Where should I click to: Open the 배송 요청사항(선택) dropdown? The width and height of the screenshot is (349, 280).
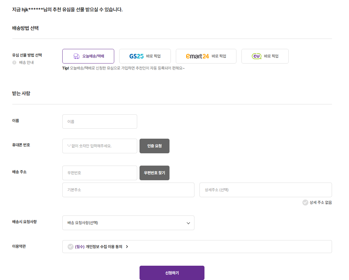point(128,223)
